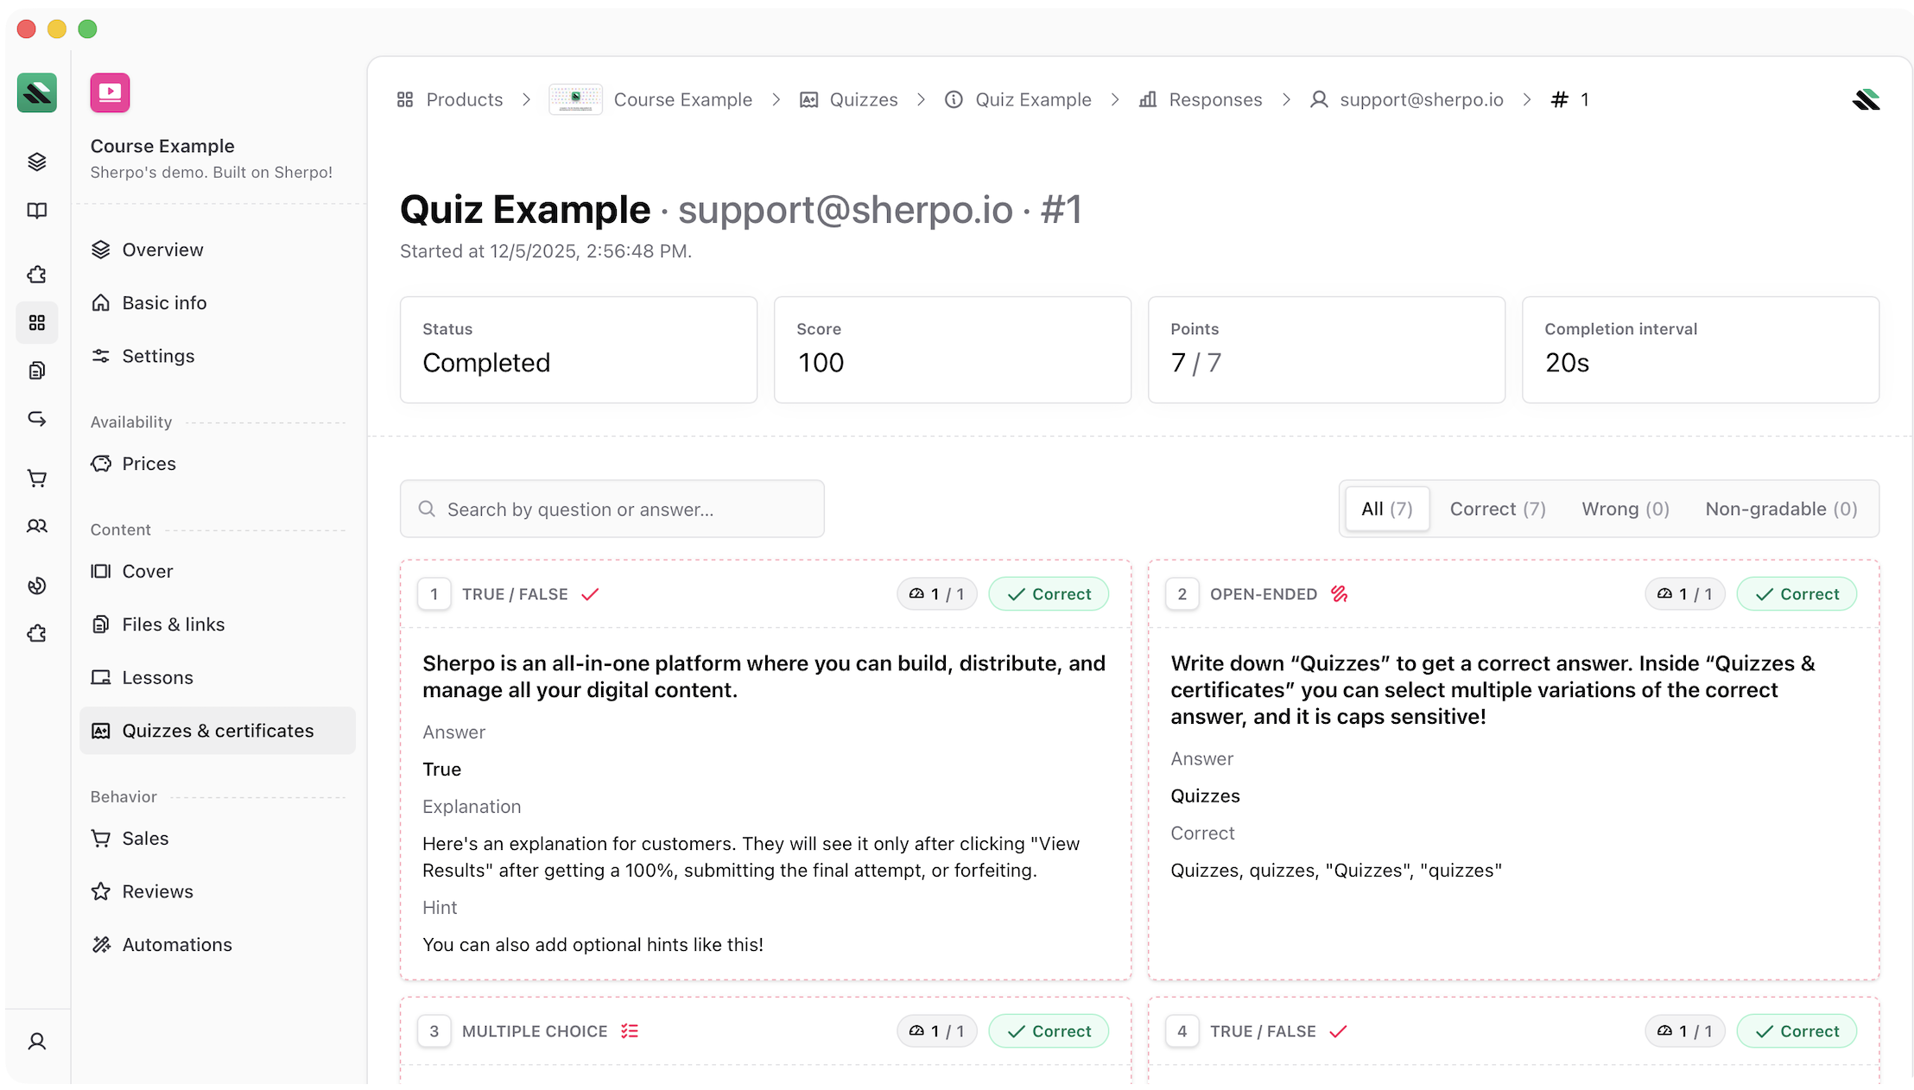Click the green Sherpo logo icon

[x=36, y=92]
